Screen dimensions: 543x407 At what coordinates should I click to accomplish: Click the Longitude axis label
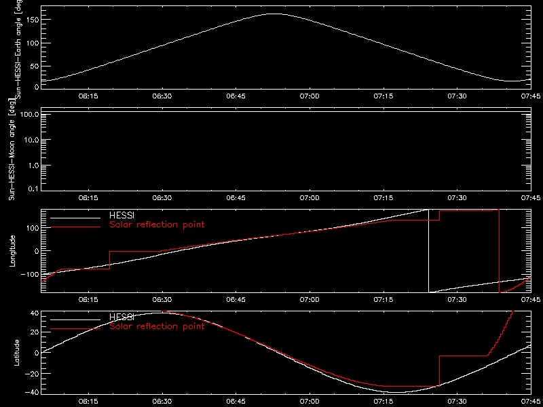click(13, 251)
